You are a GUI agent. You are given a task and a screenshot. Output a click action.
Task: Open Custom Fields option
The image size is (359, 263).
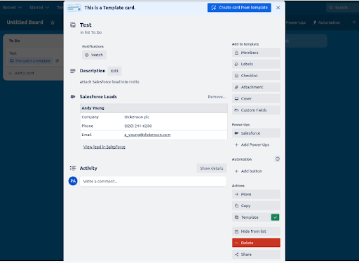click(256, 110)
